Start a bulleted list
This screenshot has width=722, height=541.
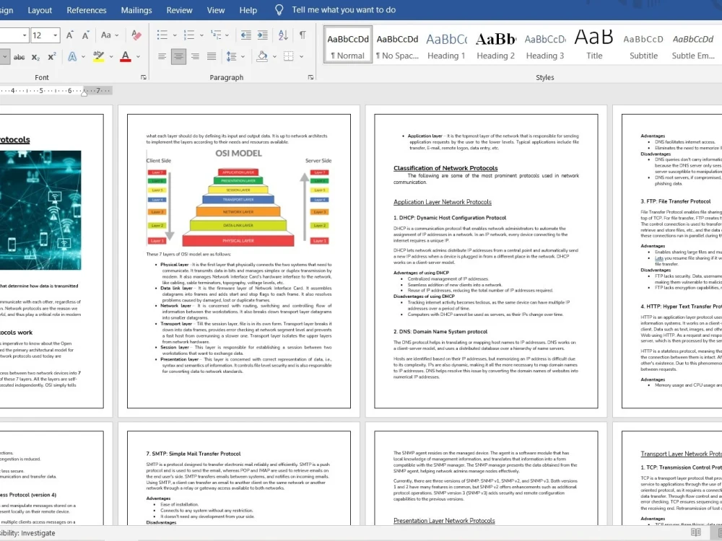(162, 35)
